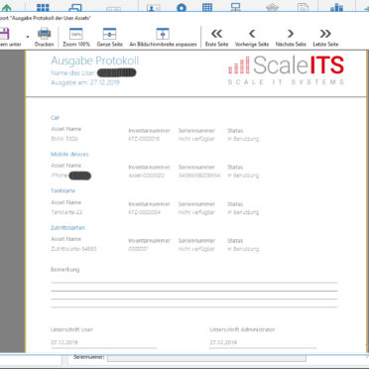369x369 pixels.
Task: Click 'Name des User' label
Action: click(x=73, y=72)
